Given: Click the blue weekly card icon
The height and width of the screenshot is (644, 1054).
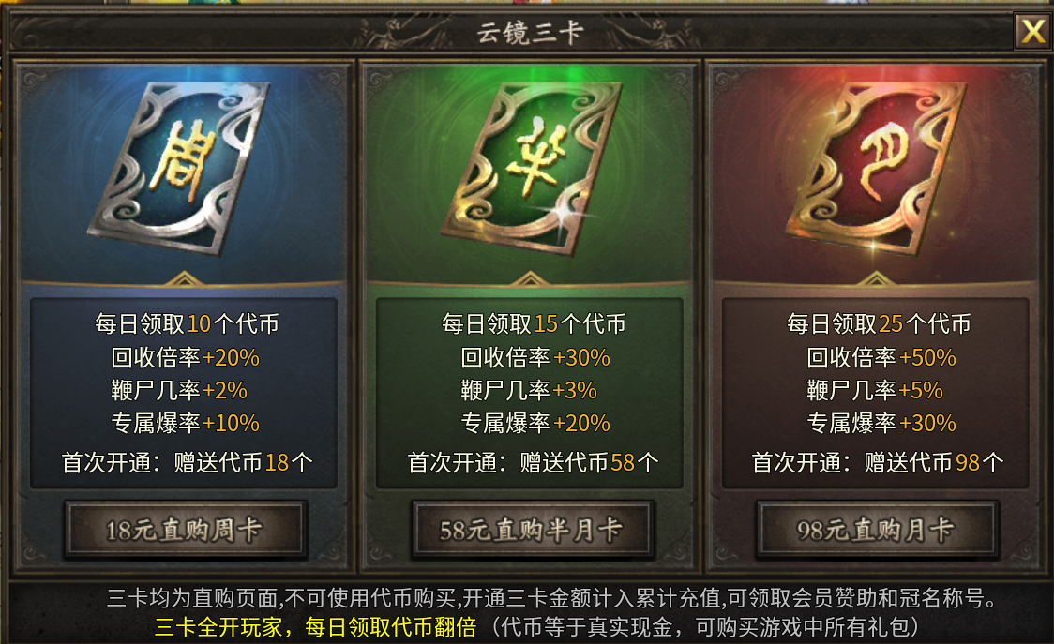Looking at the screenshot, I should pos(179,168).
